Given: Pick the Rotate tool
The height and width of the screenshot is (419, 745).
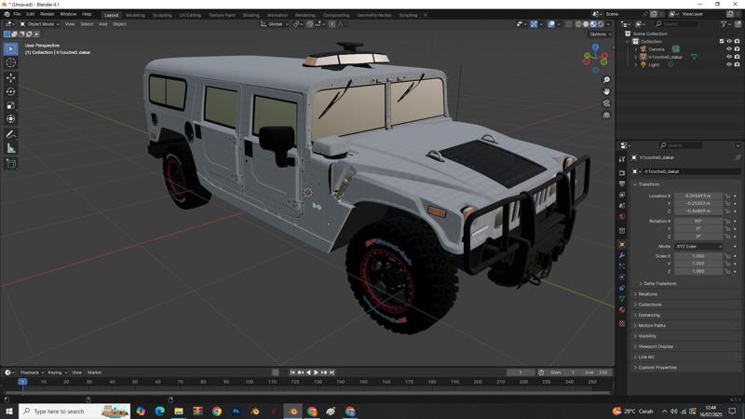Looking at the screenshot, I should pyautogui.click(x=11, y=91).
